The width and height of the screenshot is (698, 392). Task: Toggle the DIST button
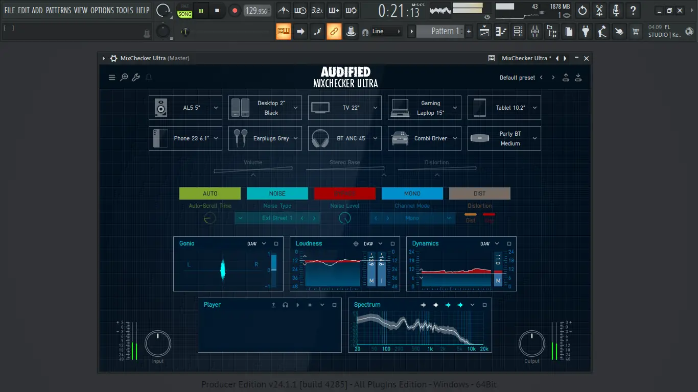click(480, 193)
